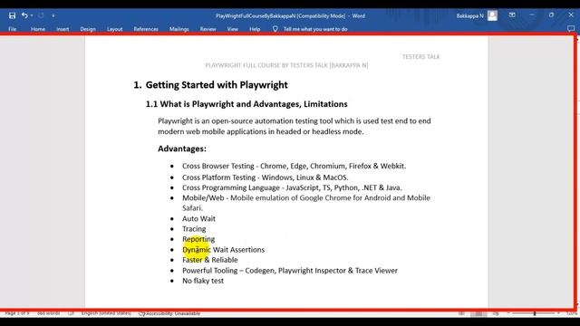
Task: Switch to the Mailings tab
Action: [x=179, y=29]
